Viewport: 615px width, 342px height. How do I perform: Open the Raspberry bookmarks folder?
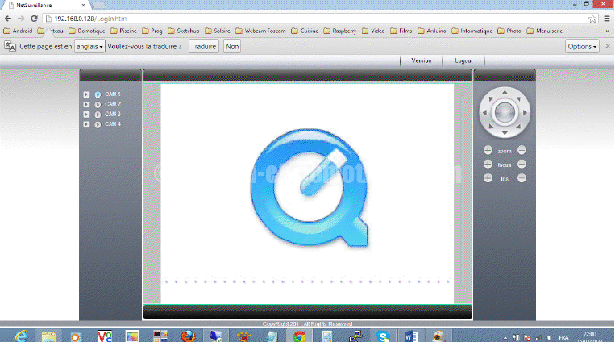[x=339, y=31]
